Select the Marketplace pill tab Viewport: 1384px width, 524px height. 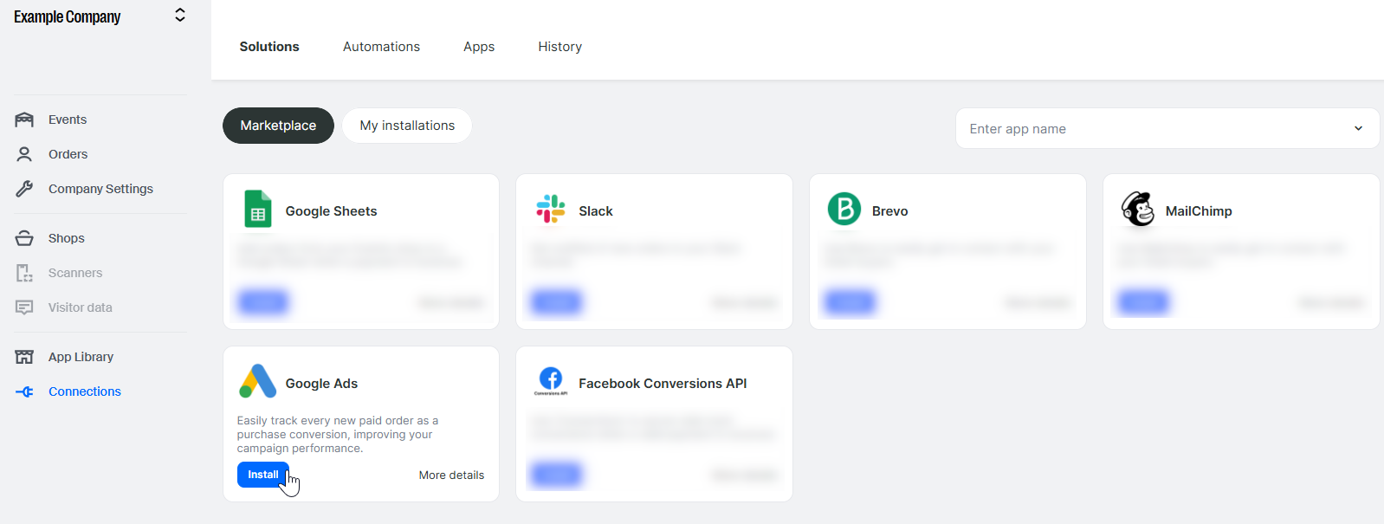coord(278,126)
